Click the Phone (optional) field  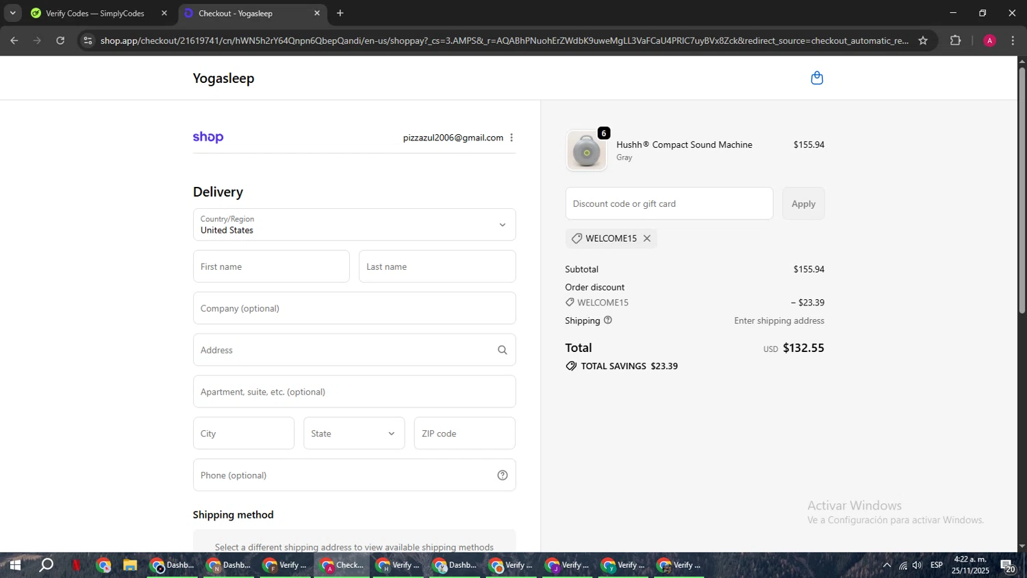(x=354, y=475)
